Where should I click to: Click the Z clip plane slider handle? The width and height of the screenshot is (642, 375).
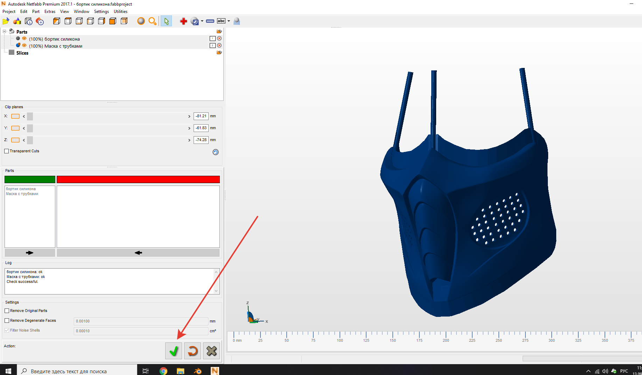pos(30,140)
